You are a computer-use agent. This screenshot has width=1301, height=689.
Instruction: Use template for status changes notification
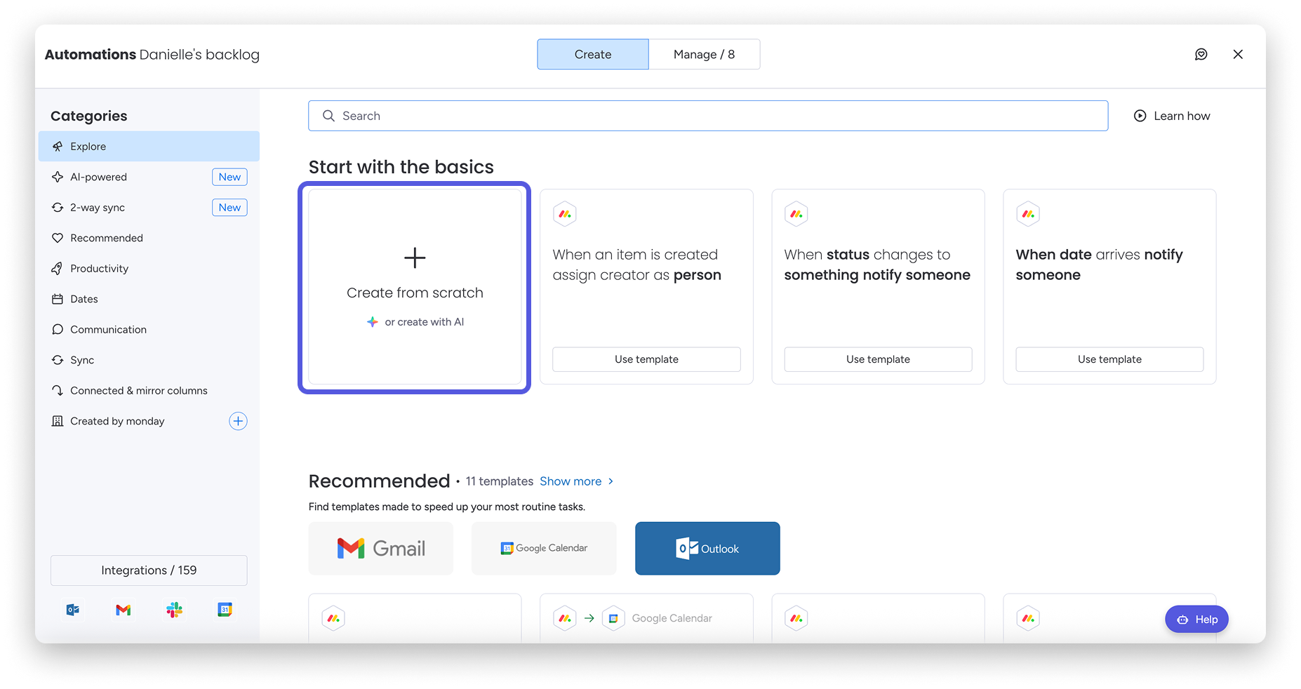click(878, 359)
